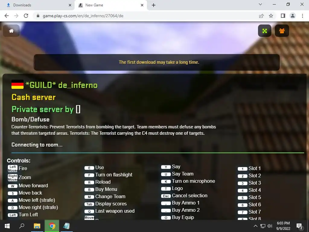Image resolution: width=309 pixels, height=232 pixels.
Task: Click the 'Private server by' text
Action: [x=42, y=109]
